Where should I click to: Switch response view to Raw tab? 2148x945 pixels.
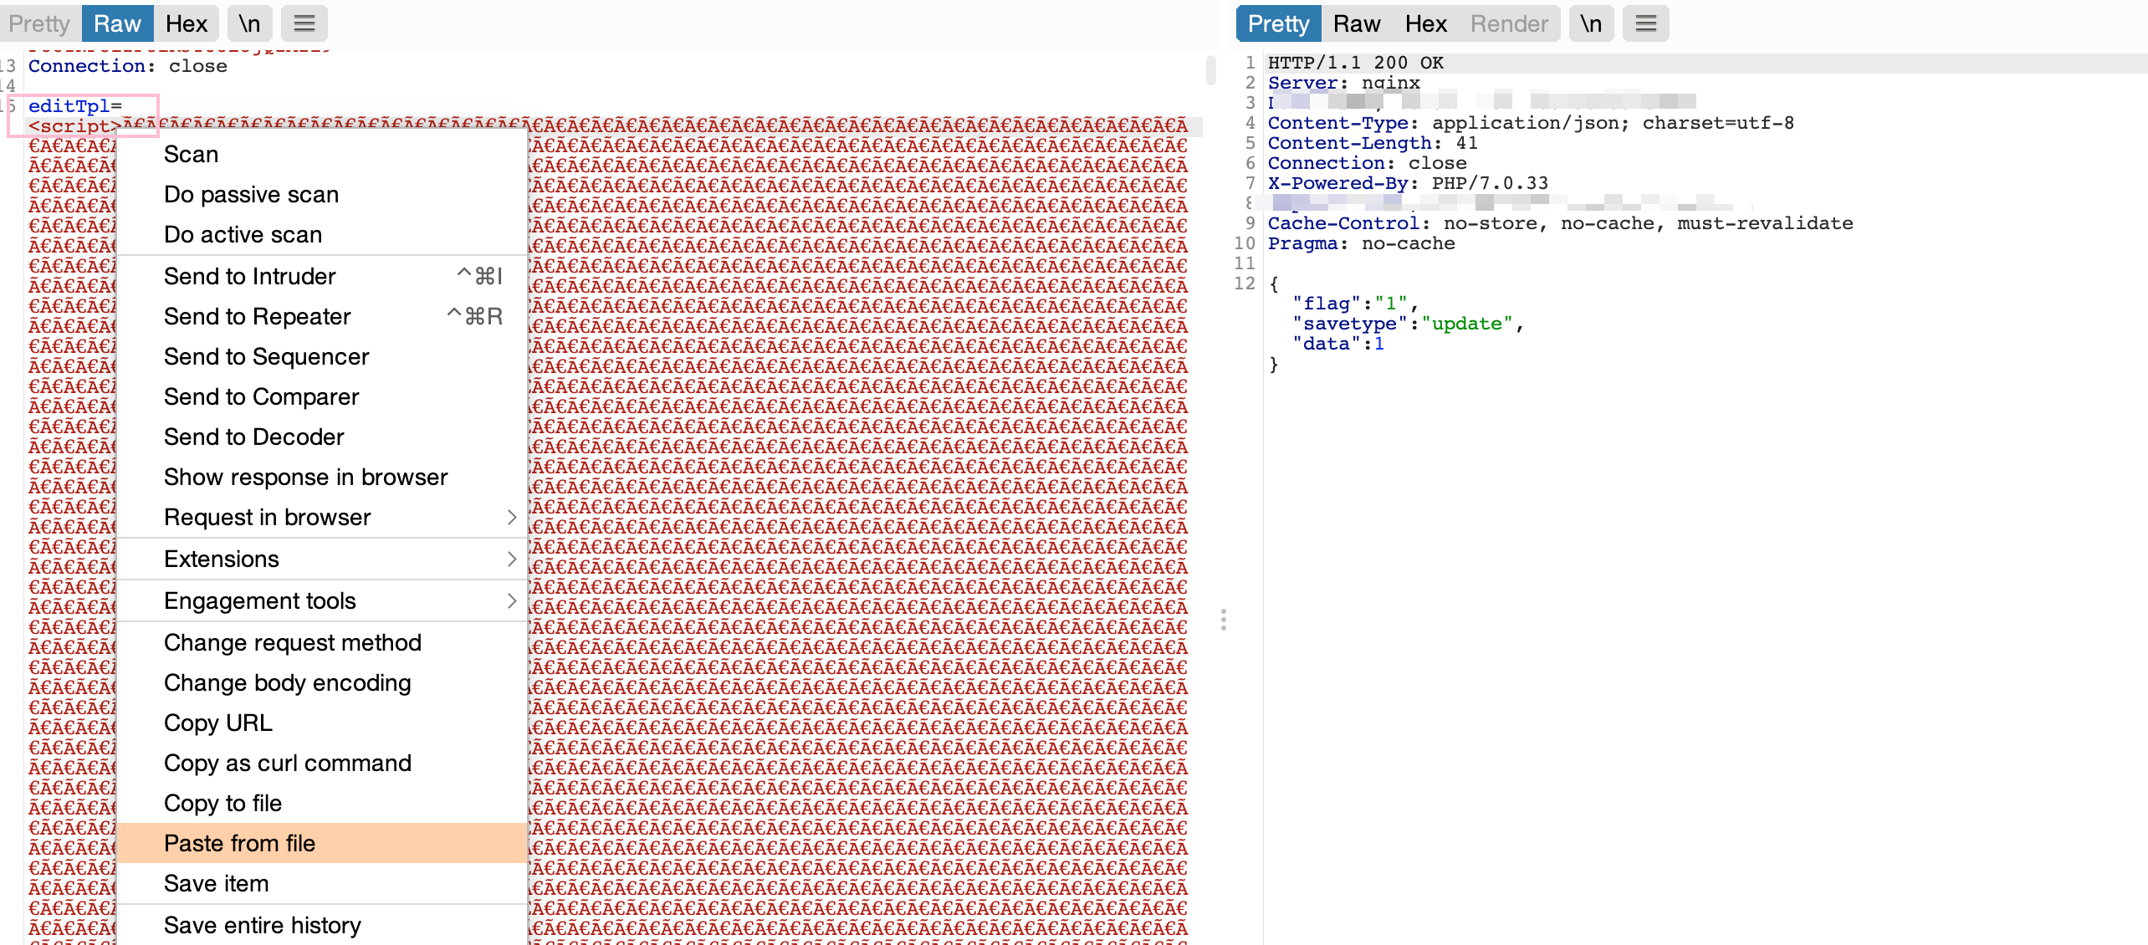[x=1357, y=23]
